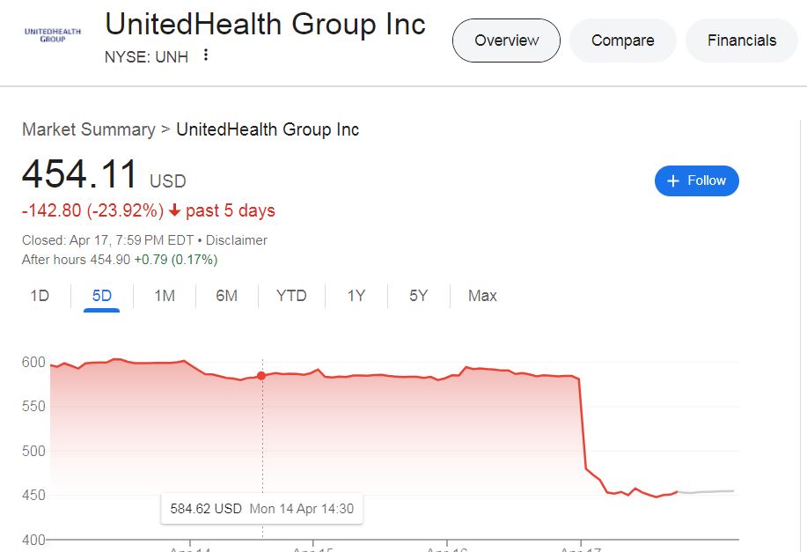
Task: Click the 454.11 stock price
Action: (80, 174)
